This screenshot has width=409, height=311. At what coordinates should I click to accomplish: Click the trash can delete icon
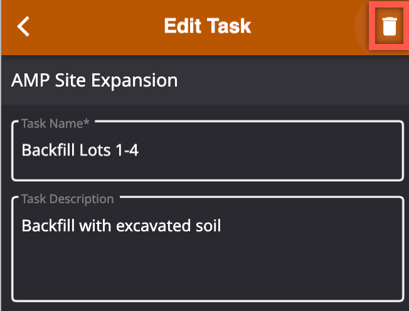coord(389,26)
